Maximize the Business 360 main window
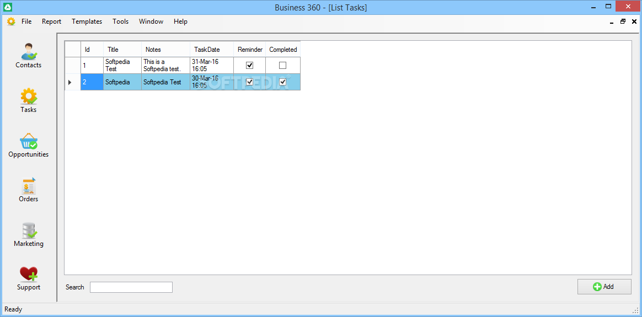The image size is (642, 317). (x=608, y=6)
